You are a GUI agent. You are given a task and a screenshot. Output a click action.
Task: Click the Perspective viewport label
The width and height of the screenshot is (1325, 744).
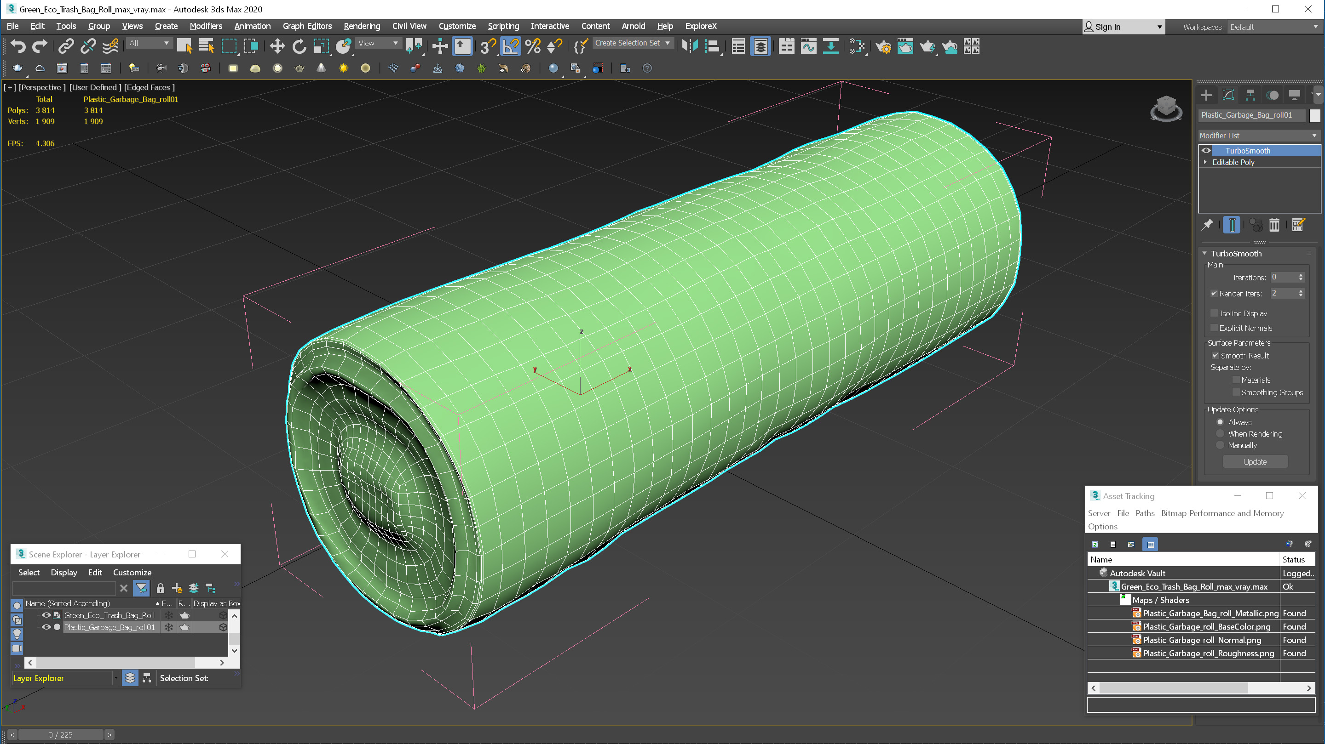pos(42,87)
